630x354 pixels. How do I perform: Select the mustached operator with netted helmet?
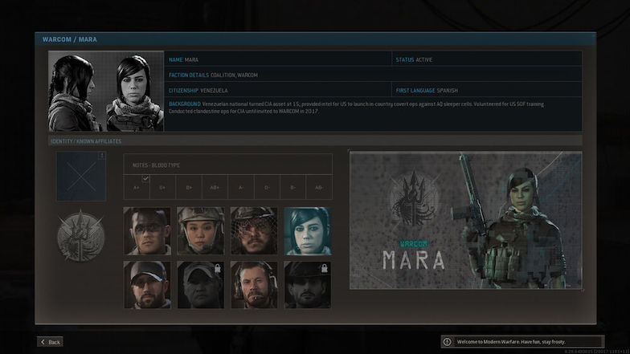pyautogui.click(x=254, y=231)
